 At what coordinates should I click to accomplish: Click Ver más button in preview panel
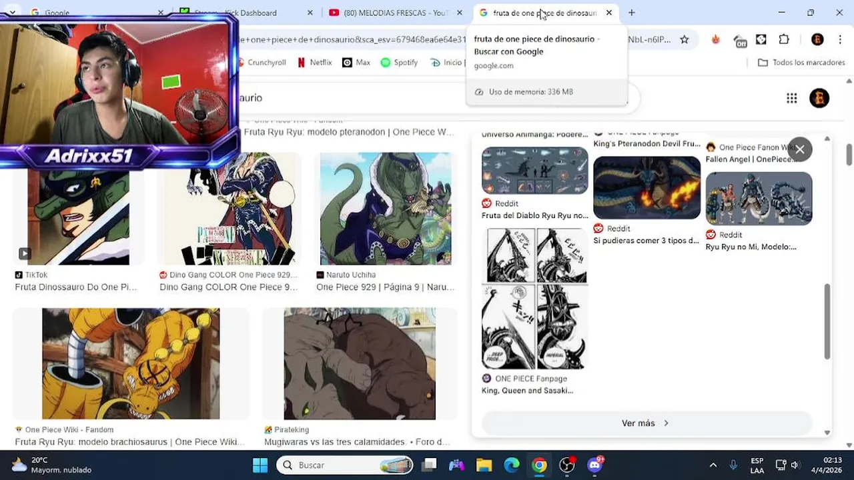645,423
